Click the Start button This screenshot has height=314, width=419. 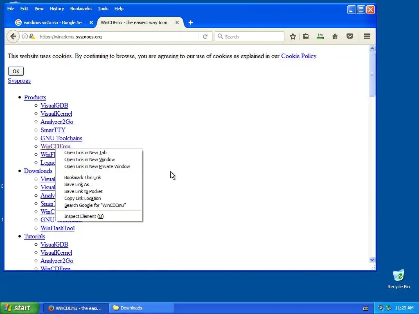[19, 308]
